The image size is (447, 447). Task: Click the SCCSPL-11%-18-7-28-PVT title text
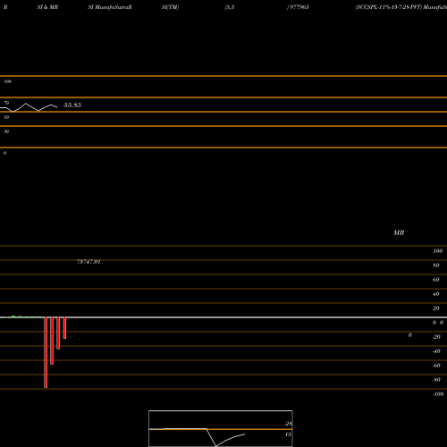(x=389, y=7)
